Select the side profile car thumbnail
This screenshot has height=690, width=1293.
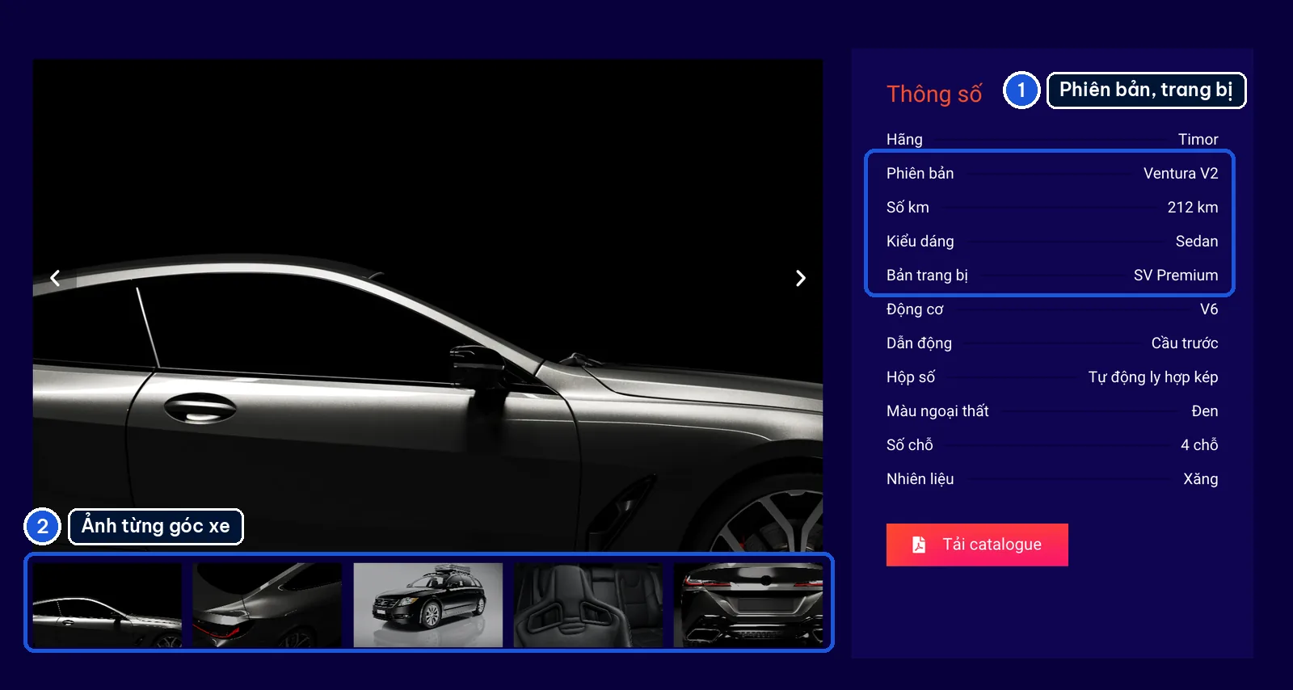click(107, 605)
